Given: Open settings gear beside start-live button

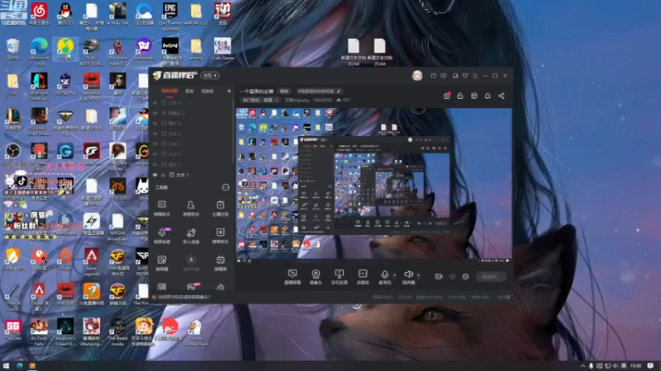Looking at the screenshot, I should click(465, 276).
